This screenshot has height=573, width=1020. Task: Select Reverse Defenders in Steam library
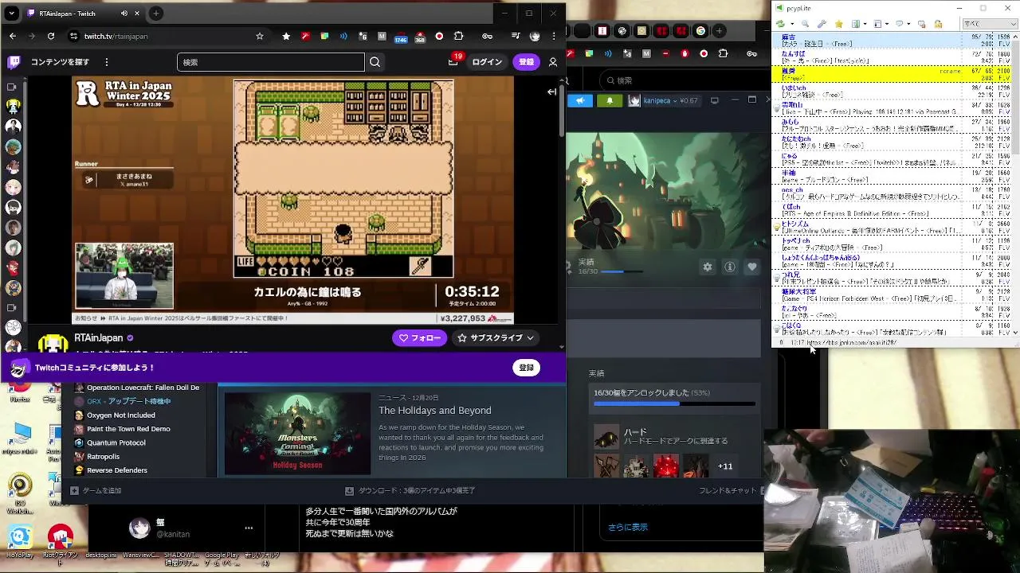pyautogui.click(x=117, y=470)
